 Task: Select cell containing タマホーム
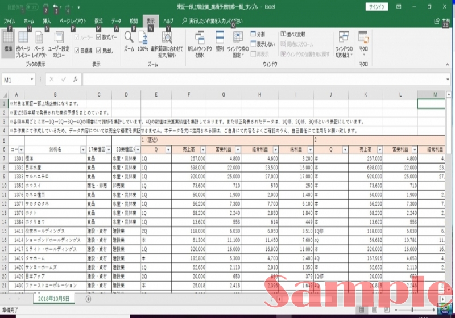[55, 258]
